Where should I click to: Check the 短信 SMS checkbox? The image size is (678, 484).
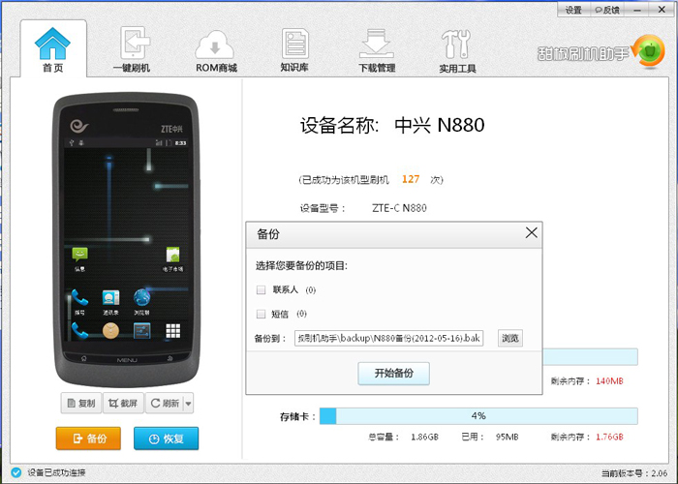(261, 314)
